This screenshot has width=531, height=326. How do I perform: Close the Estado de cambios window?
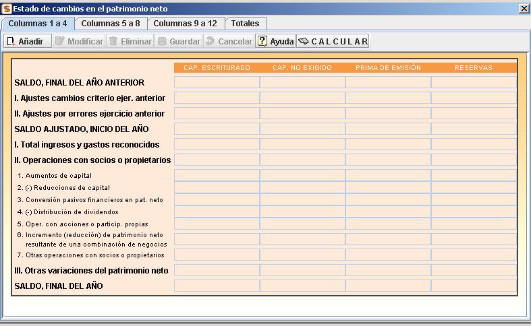click(x=524, y=9)
